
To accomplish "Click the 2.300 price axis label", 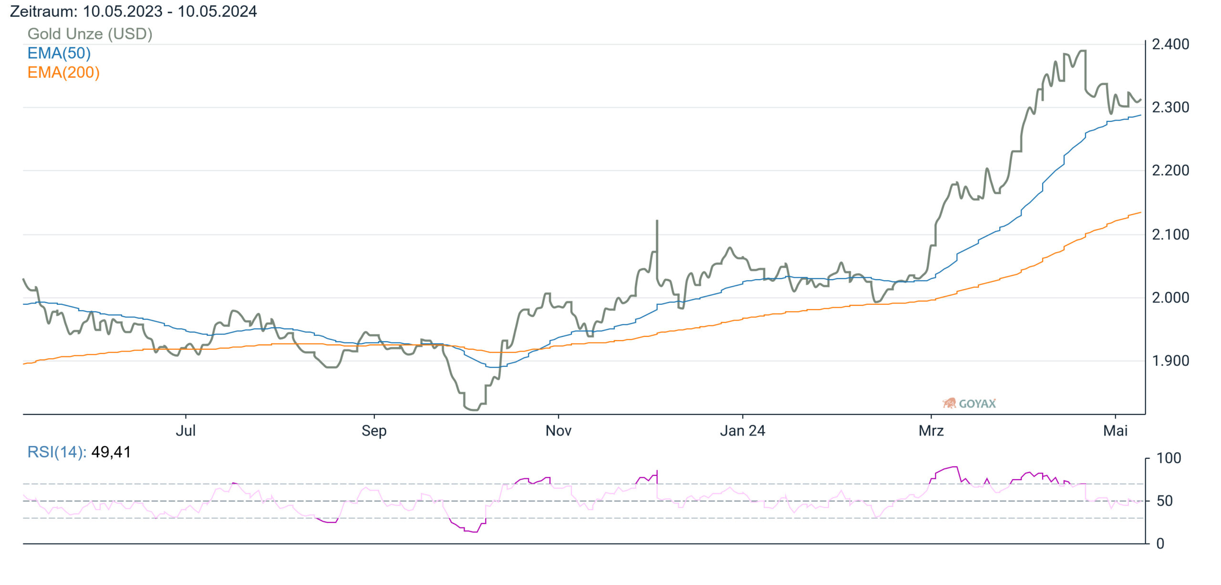I will tap(1170, 108).
